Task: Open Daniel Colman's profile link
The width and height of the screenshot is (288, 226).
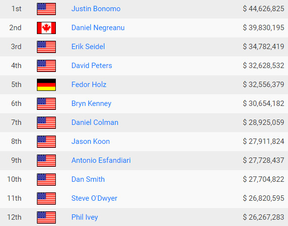Action: click(95, 122)
